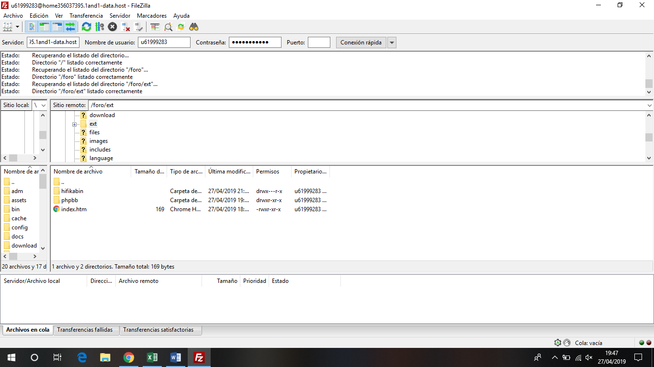Refresh the file and folder lists
This screenshot has height=367, width=654.
86,27
